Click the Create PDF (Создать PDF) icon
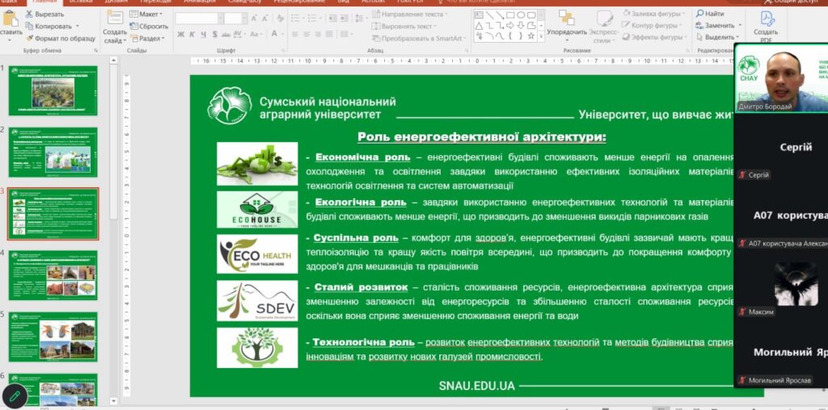 767,19
